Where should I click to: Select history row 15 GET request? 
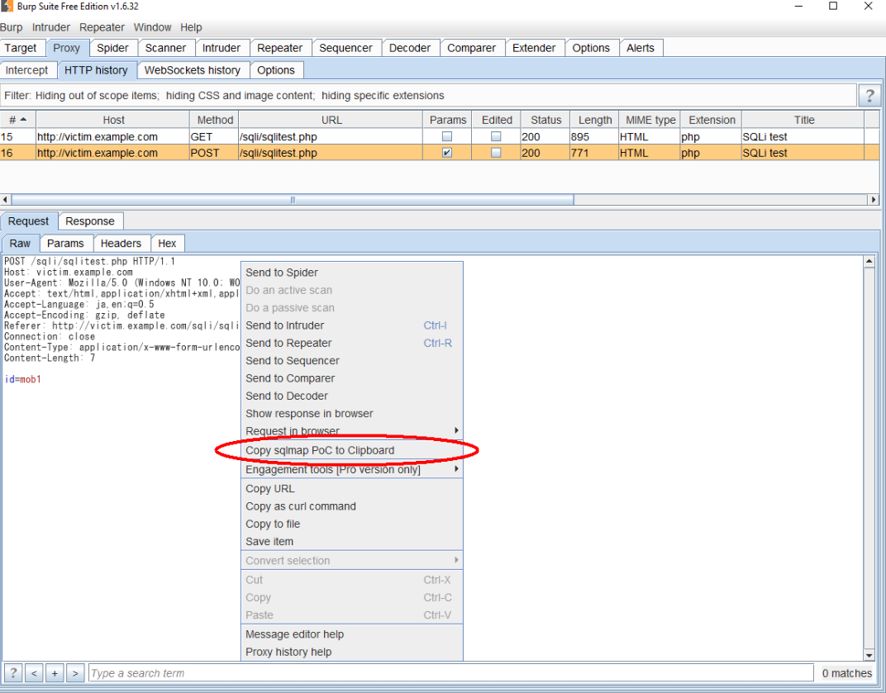pos(441,136)
